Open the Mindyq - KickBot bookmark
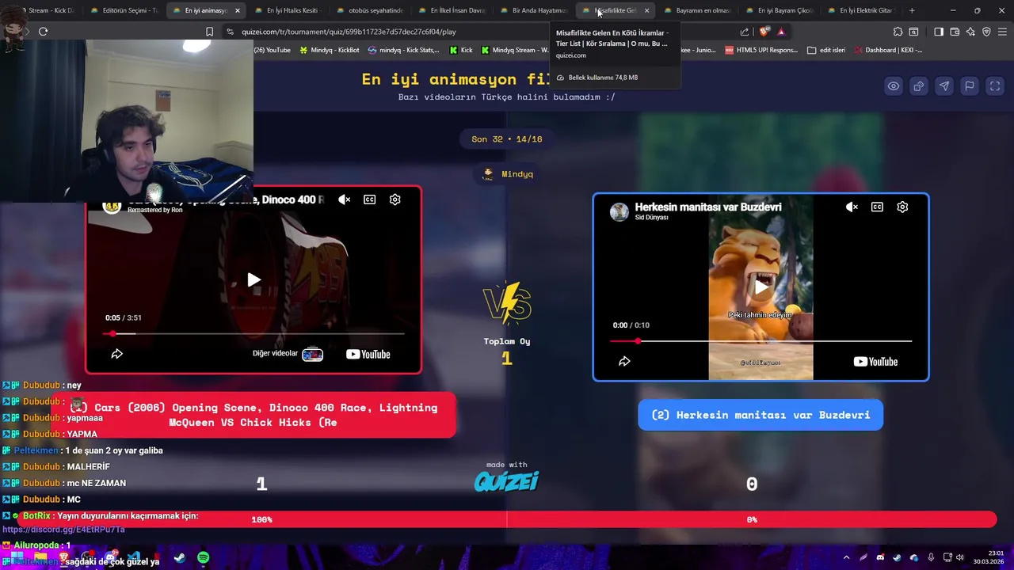1014x570 pixels. coord(329,50)
